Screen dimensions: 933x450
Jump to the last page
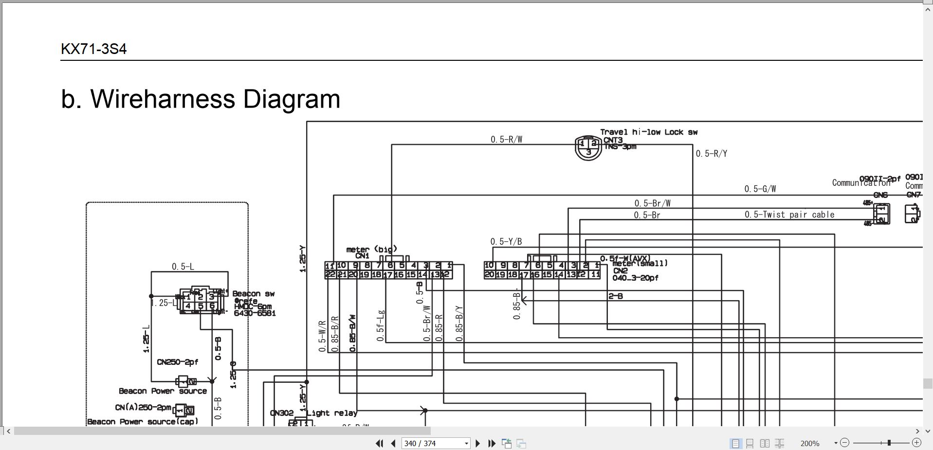492,443
